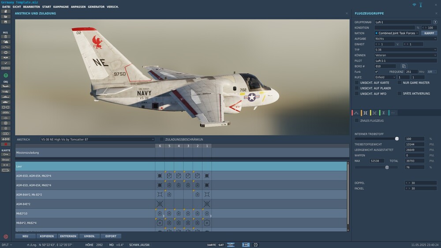441x248 pixels.
Task: Open the briefing clipboard icon under MIS
Action: point(5,37)
